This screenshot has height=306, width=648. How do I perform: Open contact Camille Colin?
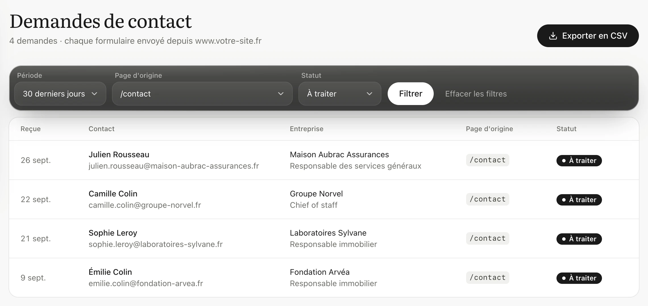click(x=113, y=194)
